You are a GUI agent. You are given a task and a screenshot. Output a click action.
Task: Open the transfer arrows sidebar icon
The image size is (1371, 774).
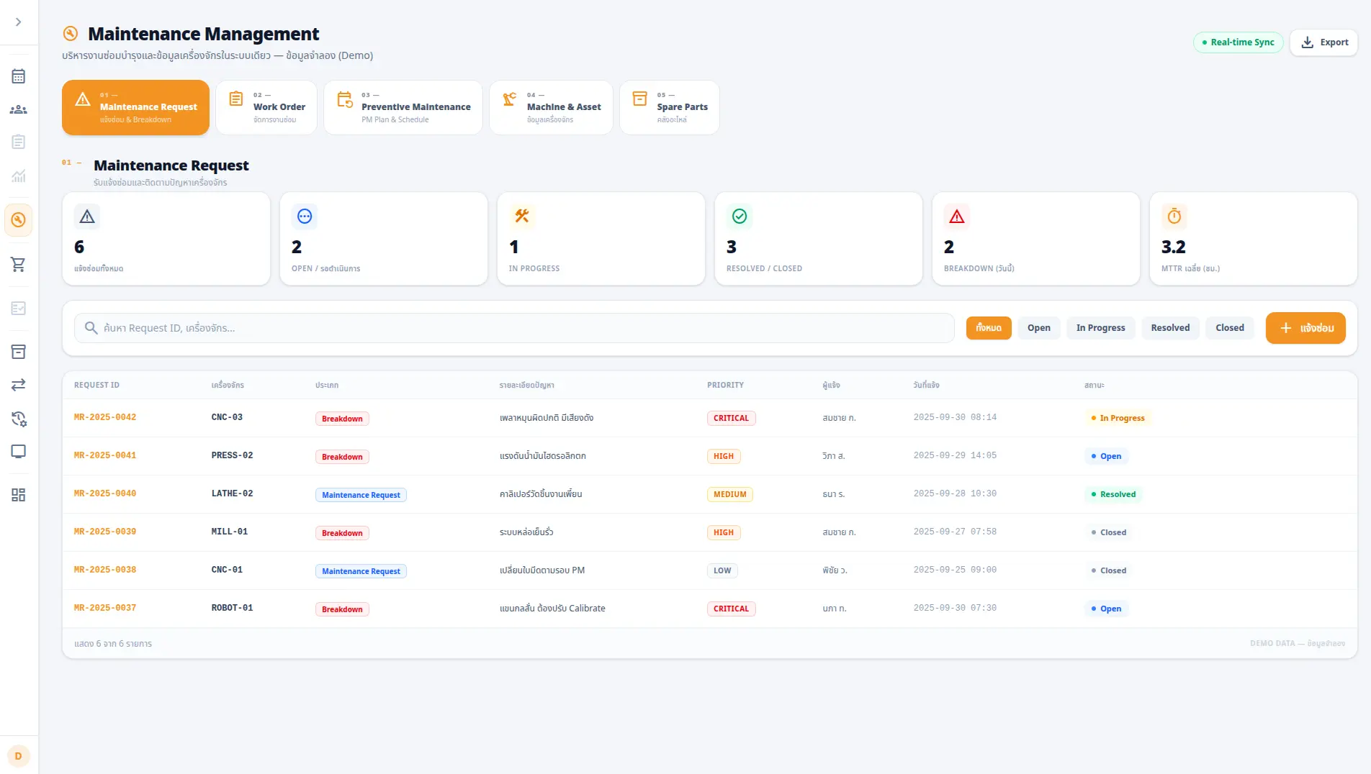coord(19,385)
